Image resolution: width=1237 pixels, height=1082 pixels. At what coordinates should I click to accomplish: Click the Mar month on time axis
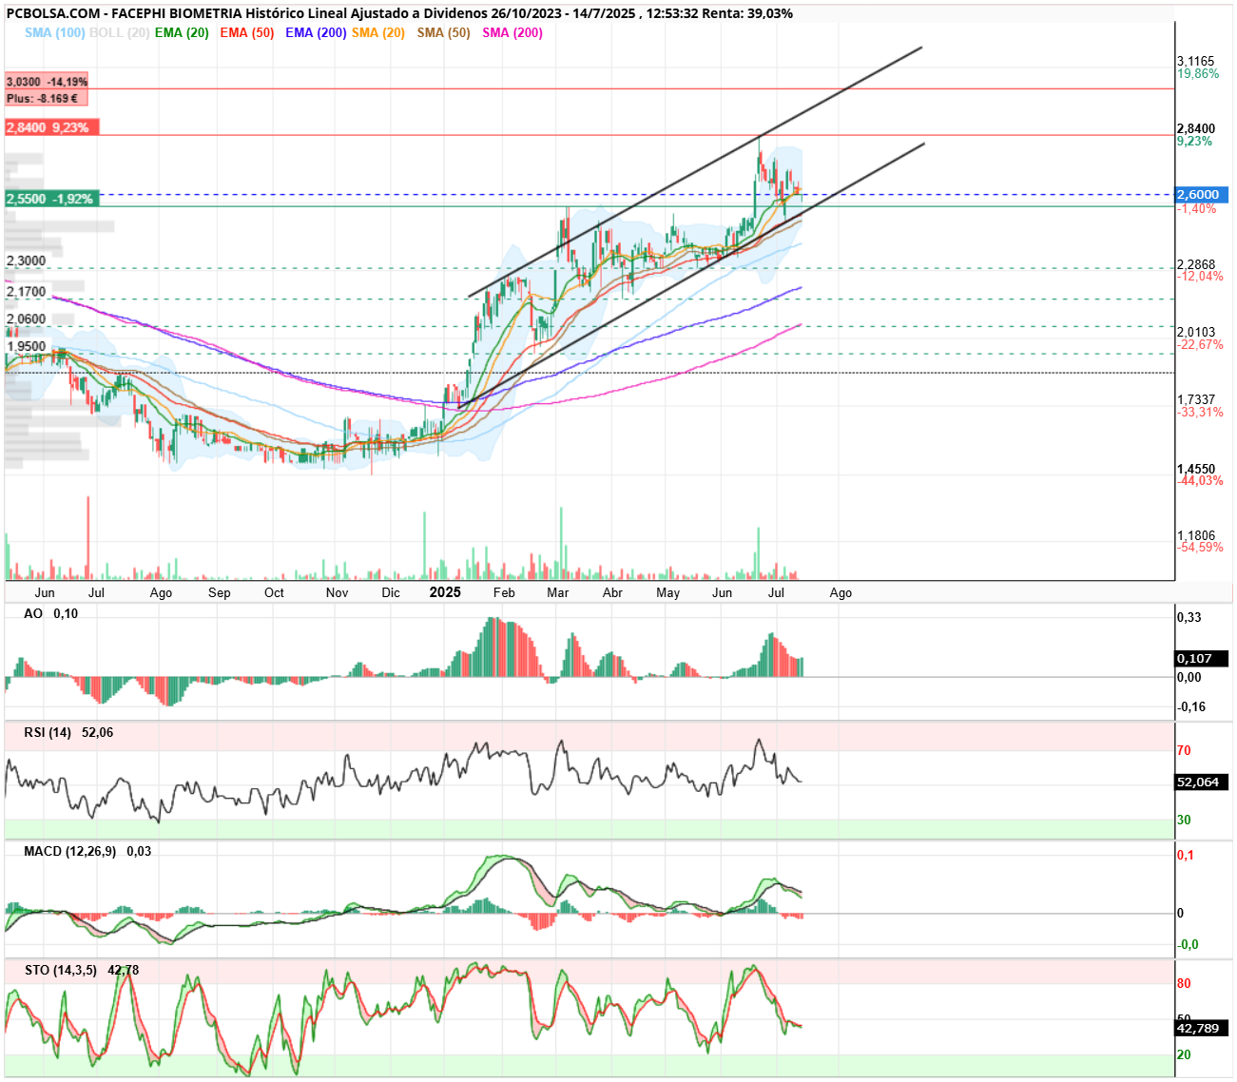click(x=558, y=592)
